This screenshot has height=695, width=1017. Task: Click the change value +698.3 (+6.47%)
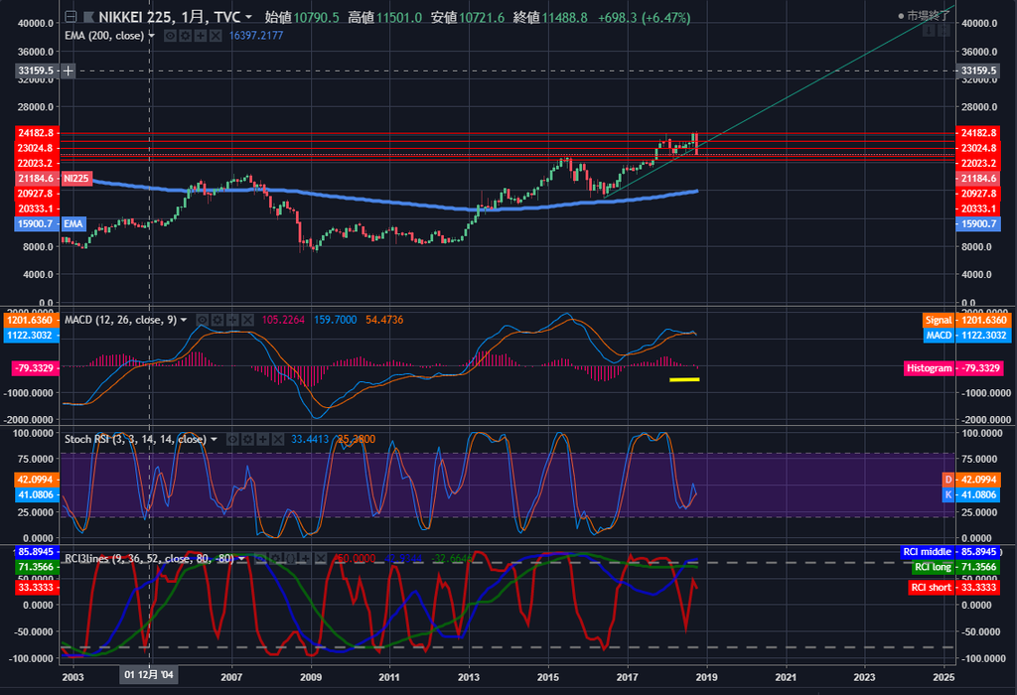[644, 18]
